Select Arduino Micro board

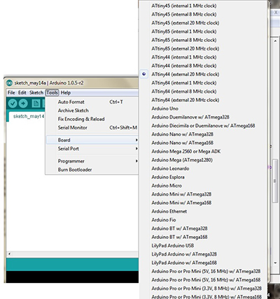click(x=167, y=186)
